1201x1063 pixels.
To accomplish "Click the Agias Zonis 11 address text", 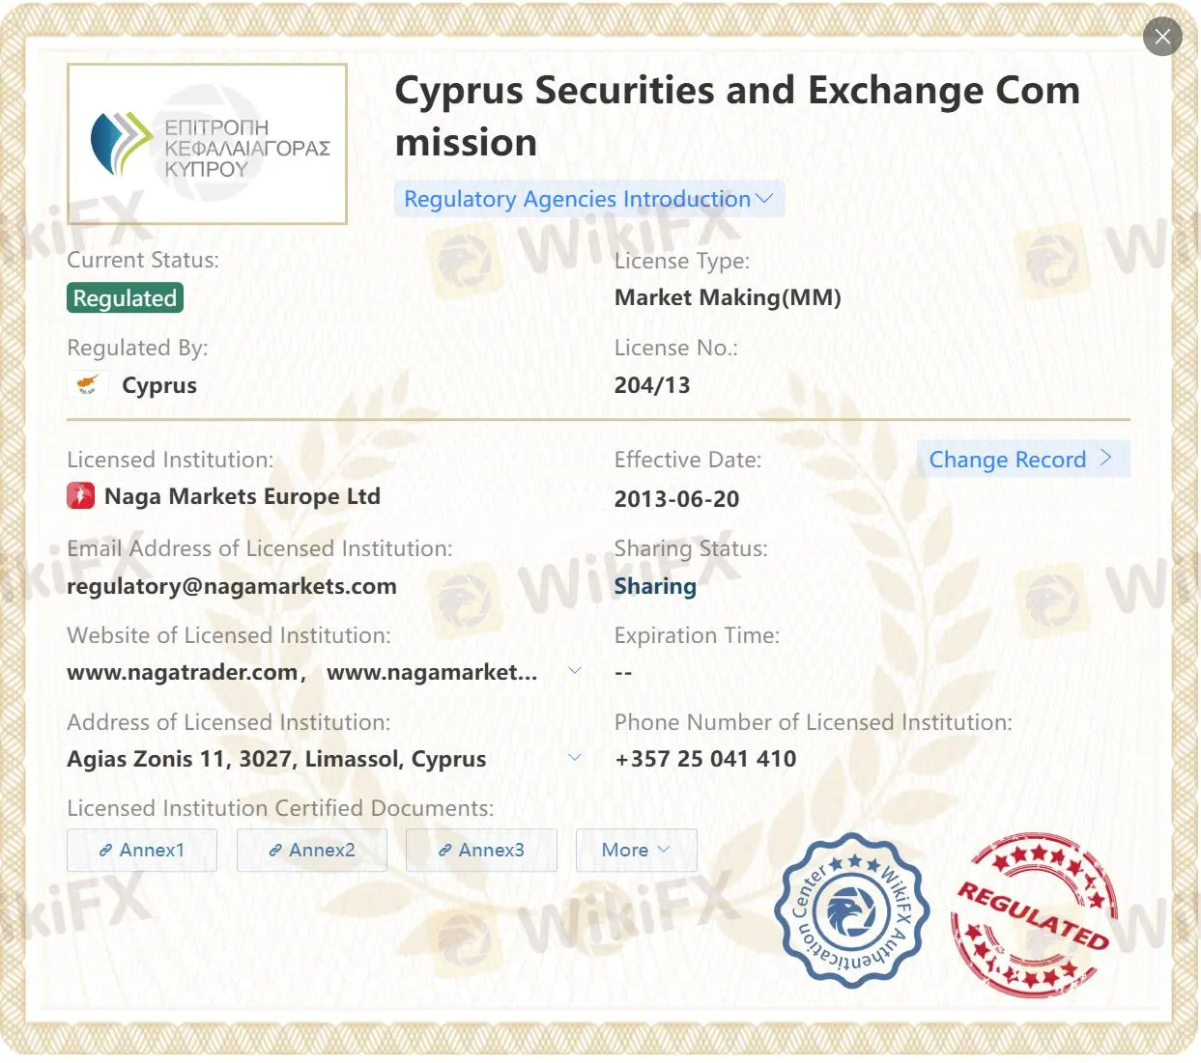I will point(276,759).
